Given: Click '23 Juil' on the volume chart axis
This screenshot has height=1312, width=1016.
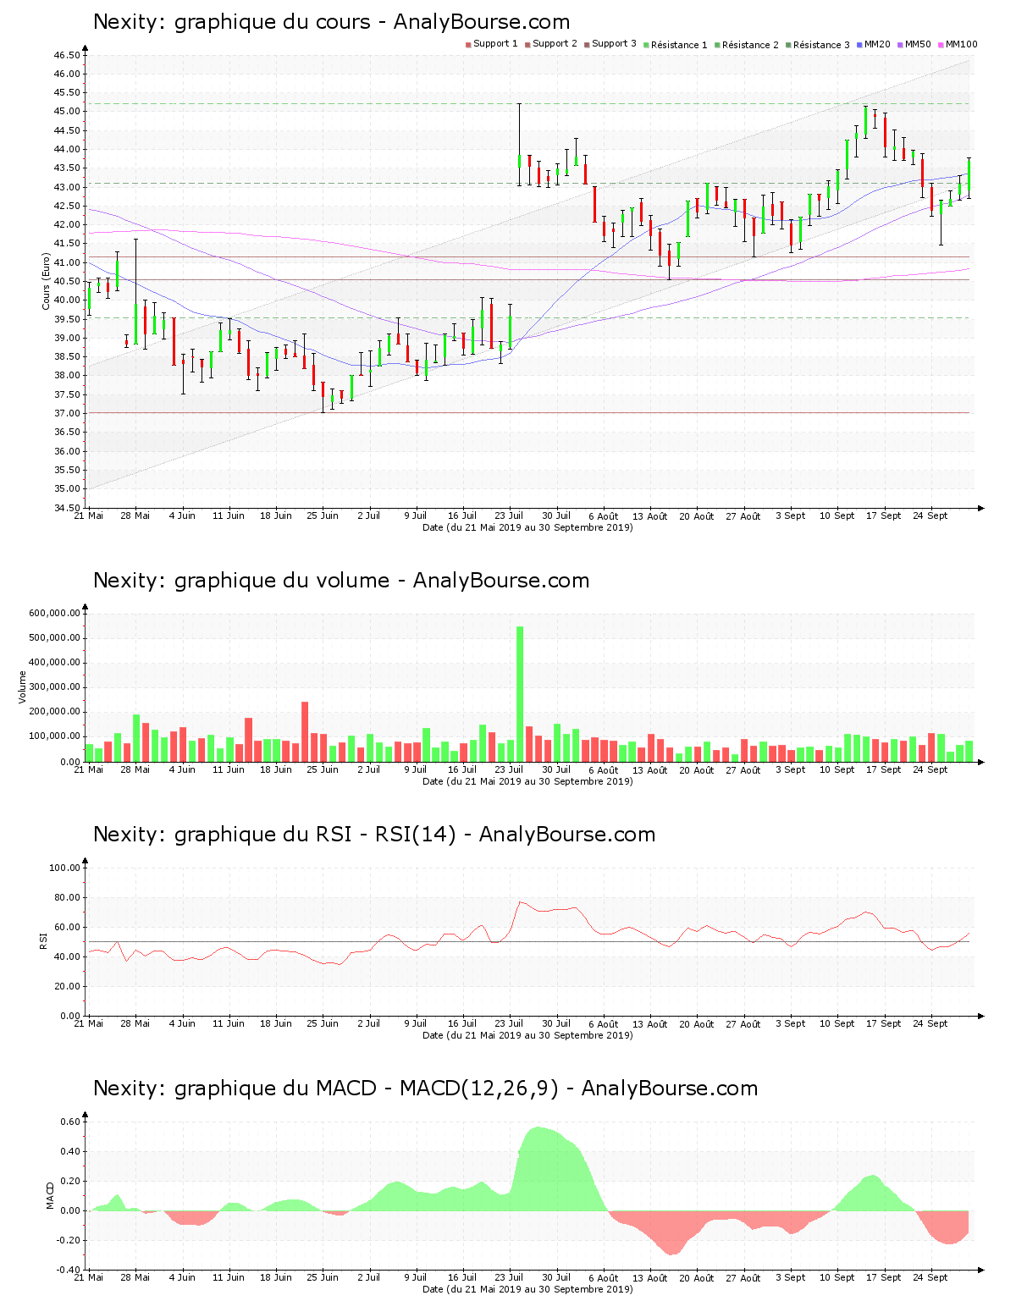Looking at the screenshot, I should 509,769.
